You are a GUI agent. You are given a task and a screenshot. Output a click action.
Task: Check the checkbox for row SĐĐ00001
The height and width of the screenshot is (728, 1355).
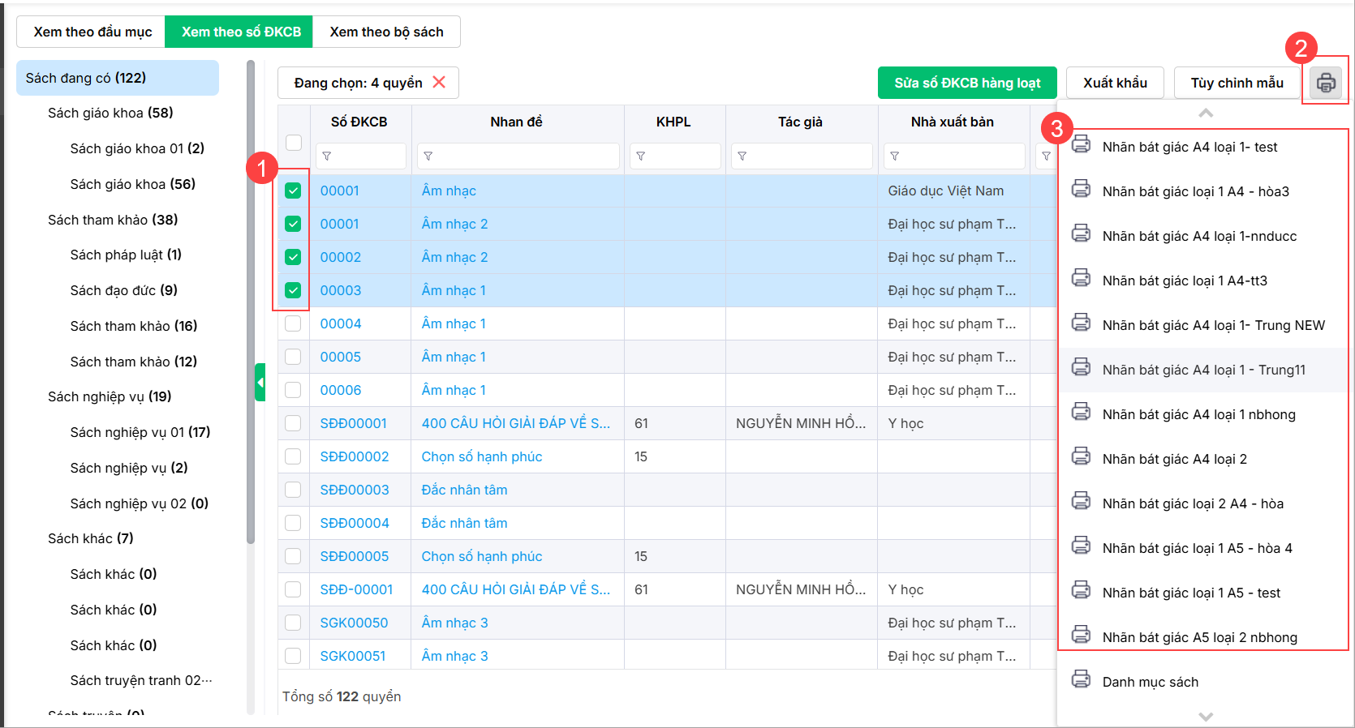[294, 423]
